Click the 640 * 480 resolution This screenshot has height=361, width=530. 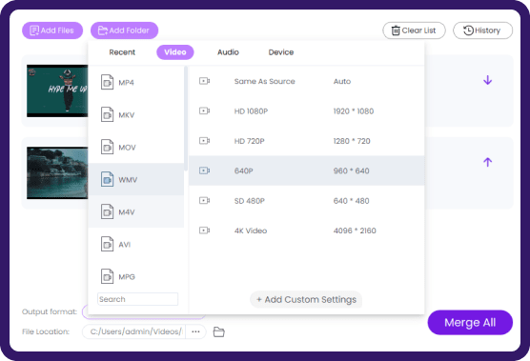[x=351, y=201]
